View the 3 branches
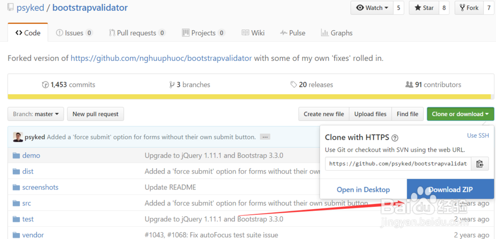Image resolution: width=496 pixels, height=239 pixels. click(190, 85)
